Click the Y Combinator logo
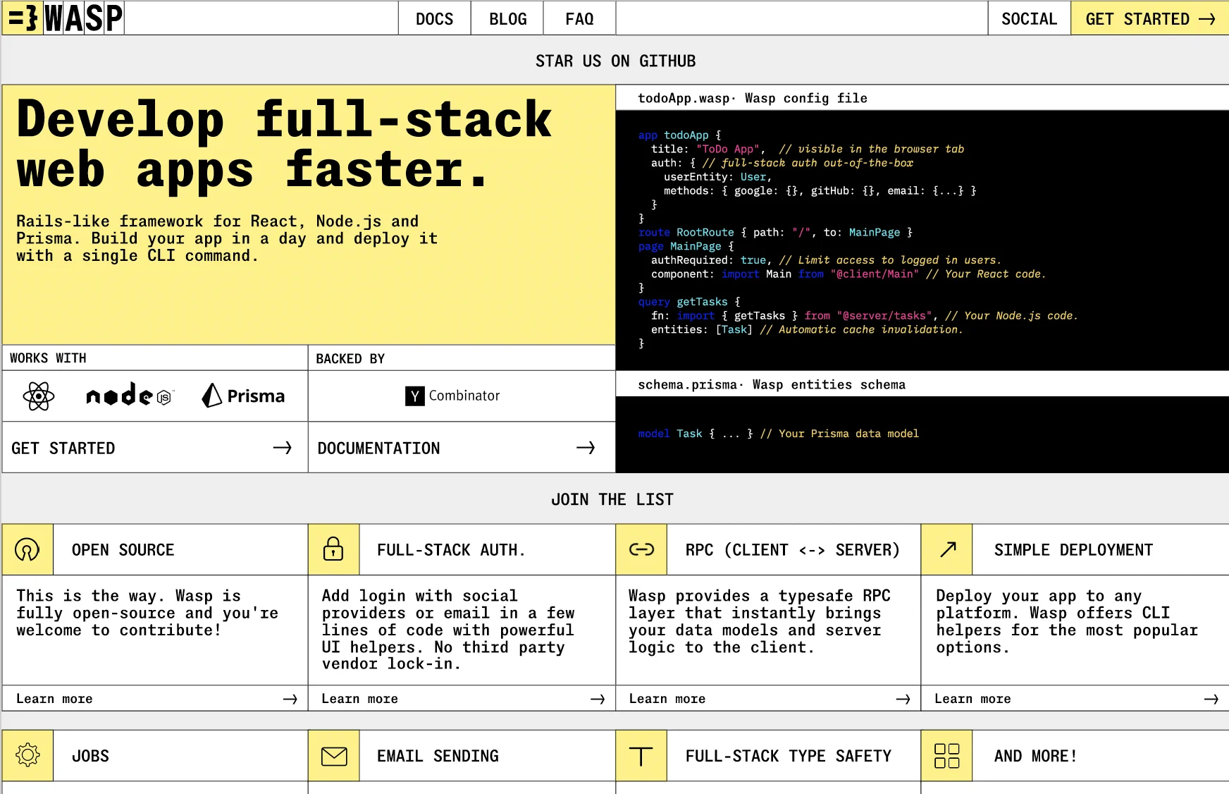This screenshot has width=1229, height=794. click(452, 396)
